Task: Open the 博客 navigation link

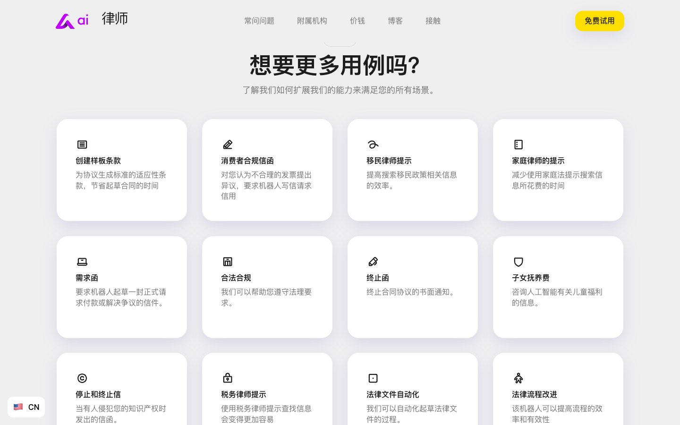Action: pyautogui.click(x=395, y=21)
